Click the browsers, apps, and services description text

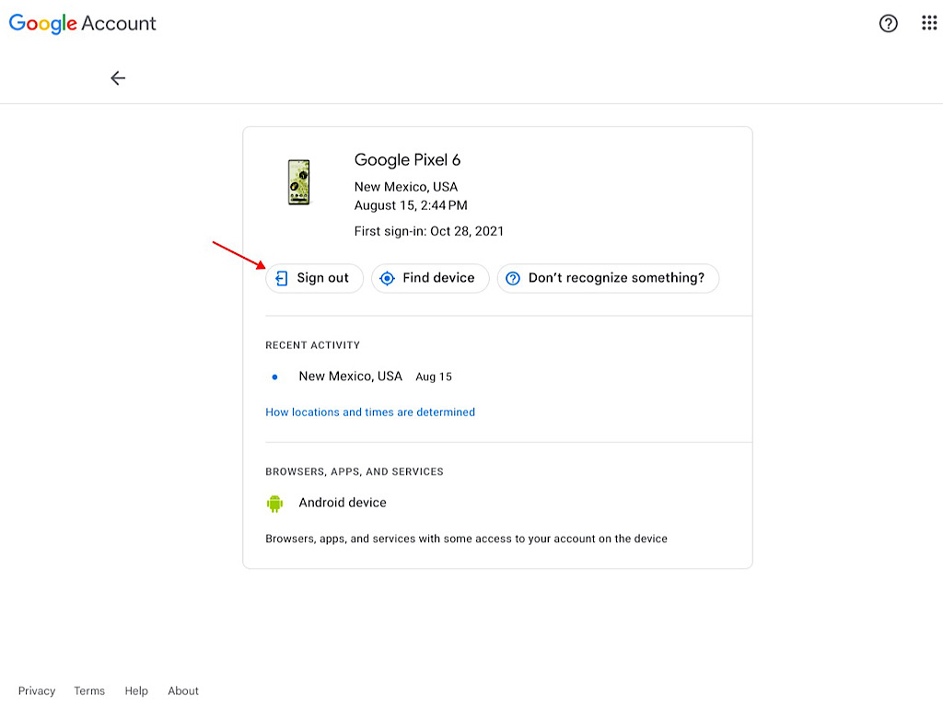click(x=466, y=539)
